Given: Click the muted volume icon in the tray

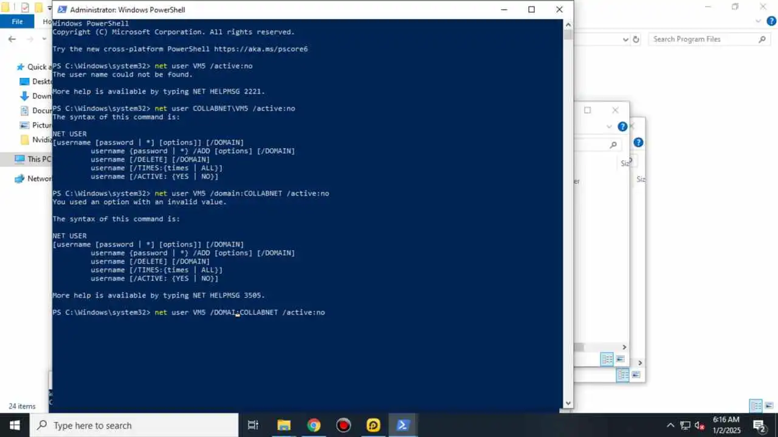Looking at the screenshot, I should tap(700, 425).
